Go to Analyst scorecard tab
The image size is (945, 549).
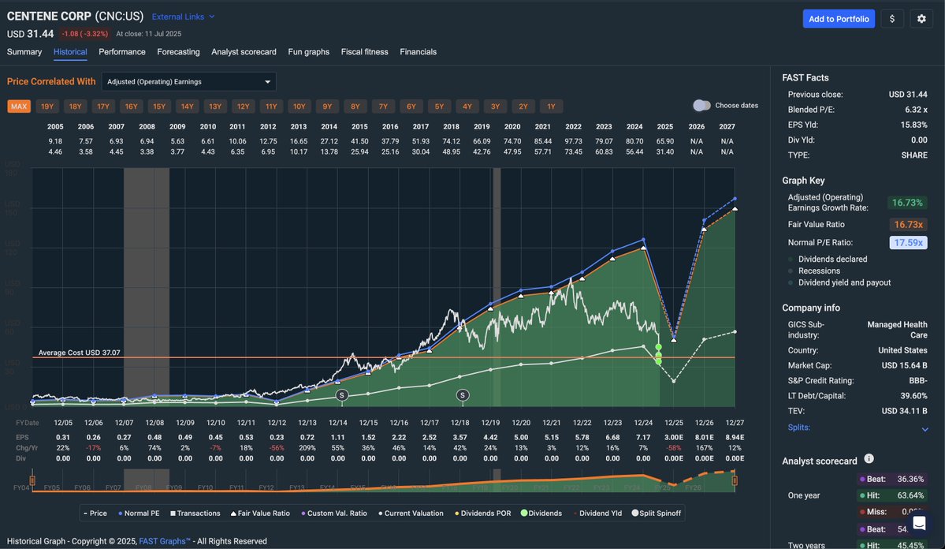[244, 52]
